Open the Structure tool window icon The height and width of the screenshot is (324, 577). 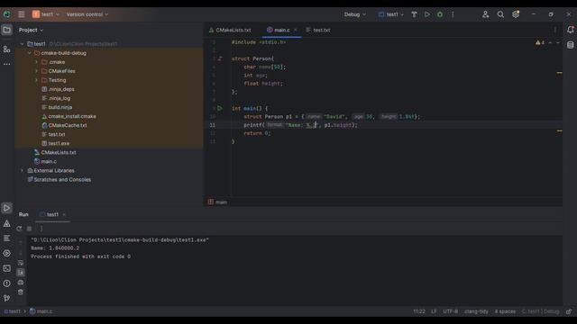(6, 49)
